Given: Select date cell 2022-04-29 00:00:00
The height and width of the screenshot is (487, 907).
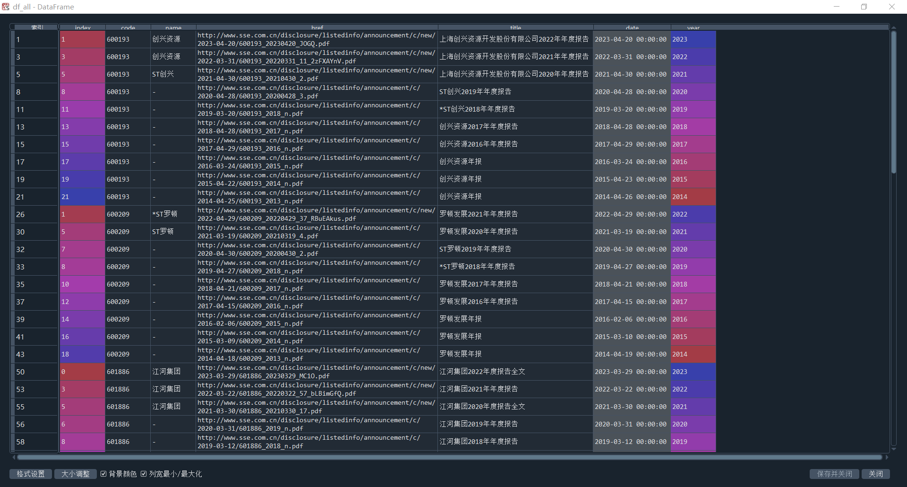Looking at the screenshot, I should (x=632, y=214).
